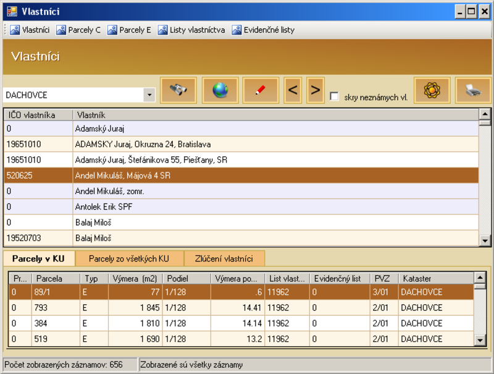Click the List vlast... column header

pos(287,278)
